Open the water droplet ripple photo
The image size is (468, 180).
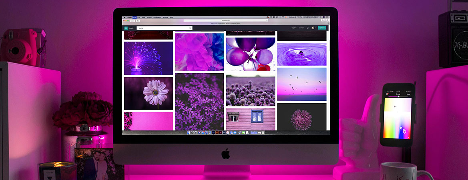pyautogui.click(x=302, y=54)
